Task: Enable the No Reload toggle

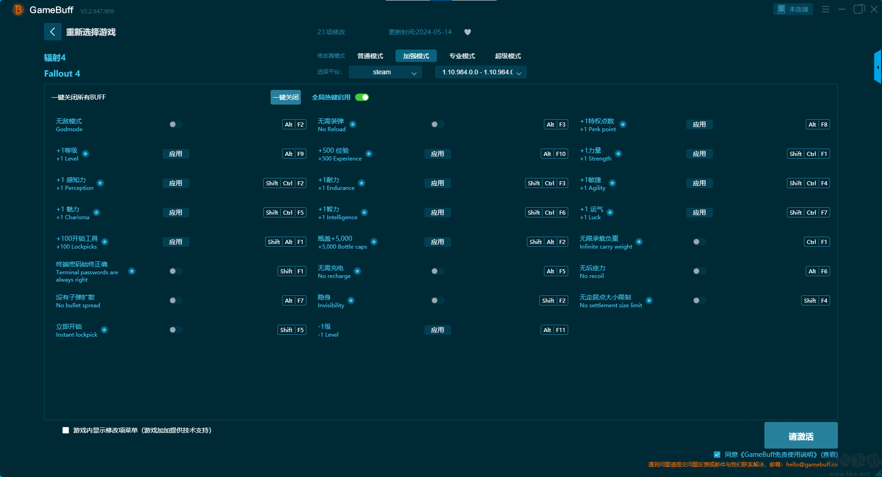Action: 437,124
